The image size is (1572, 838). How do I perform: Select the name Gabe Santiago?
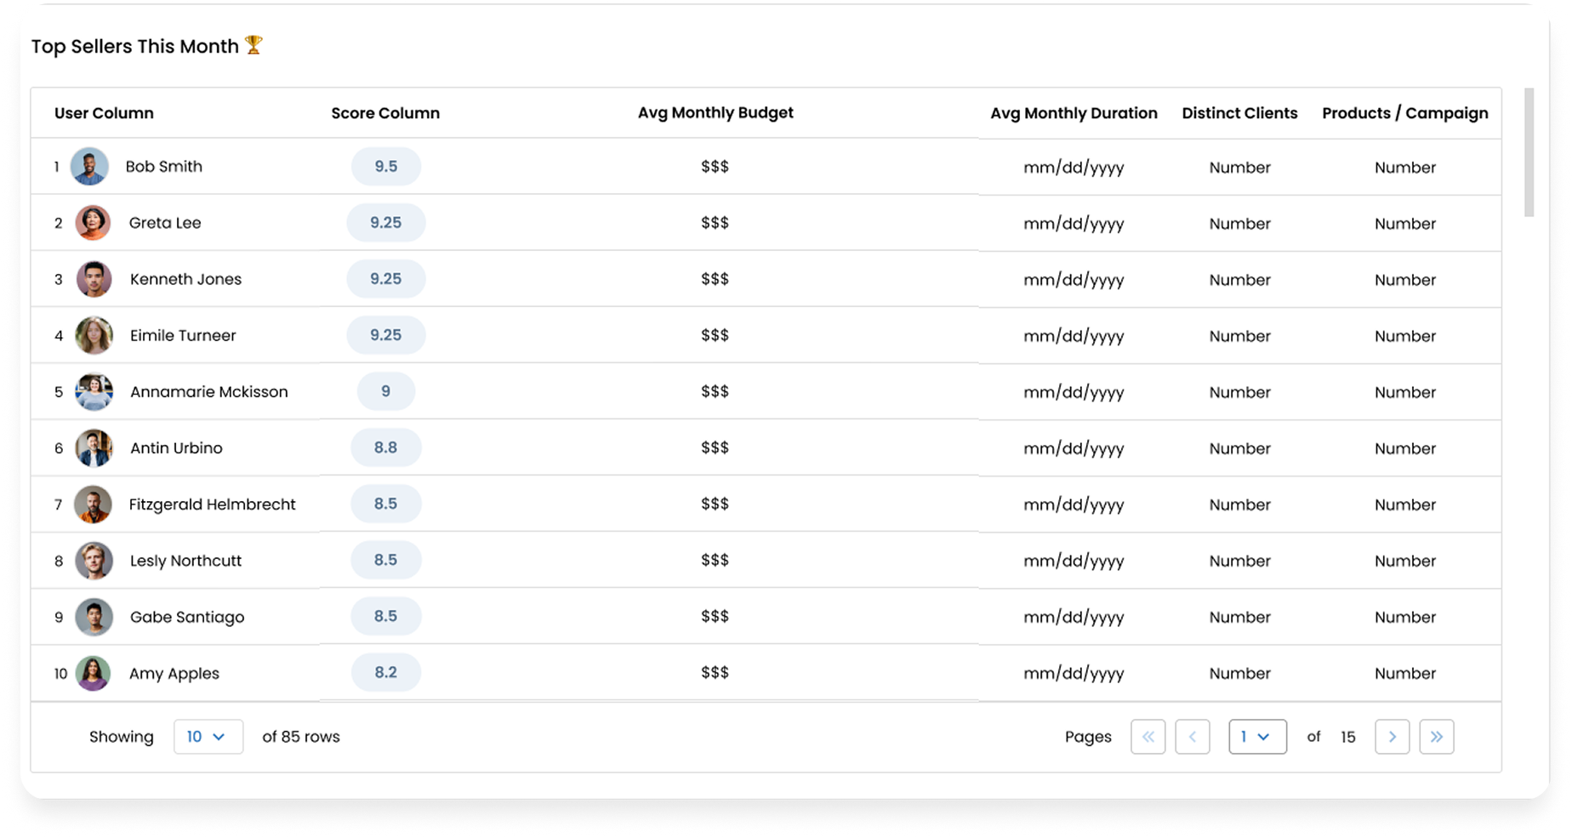(186, 617)
